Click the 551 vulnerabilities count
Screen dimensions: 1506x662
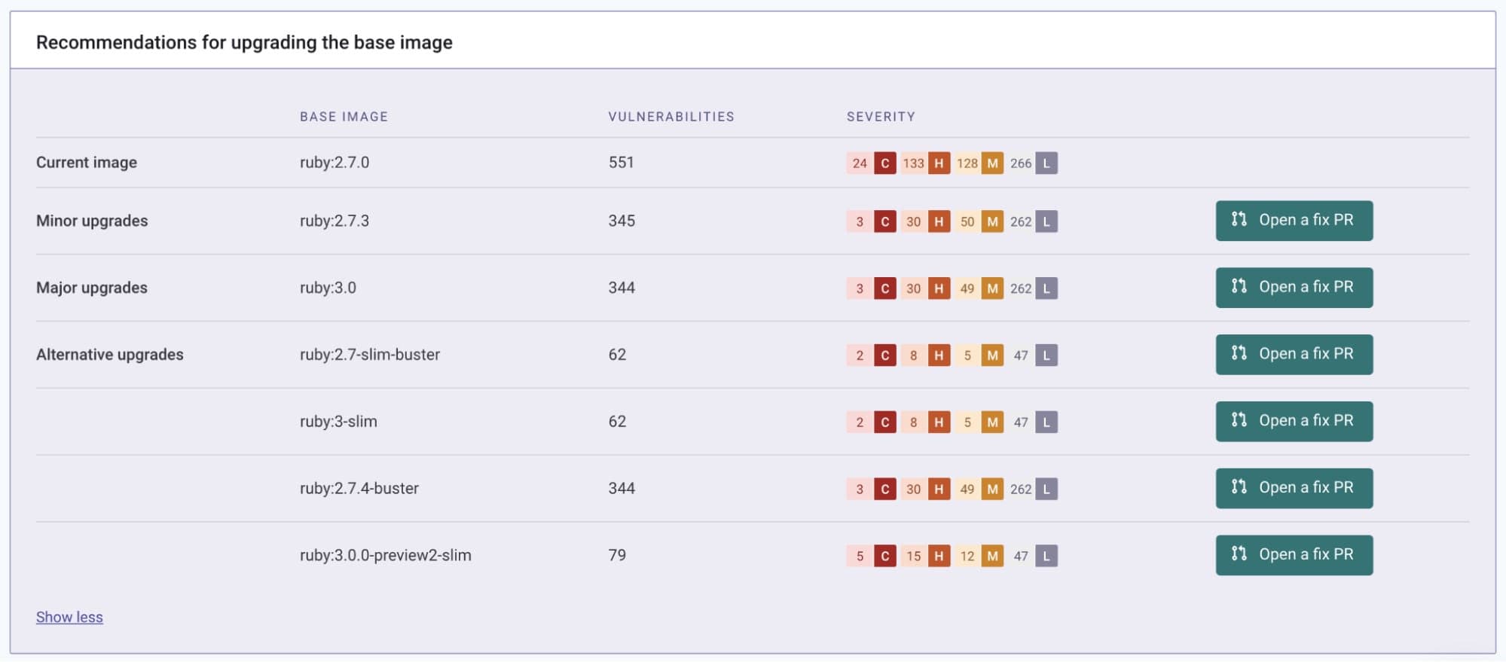tap(622, 163)
